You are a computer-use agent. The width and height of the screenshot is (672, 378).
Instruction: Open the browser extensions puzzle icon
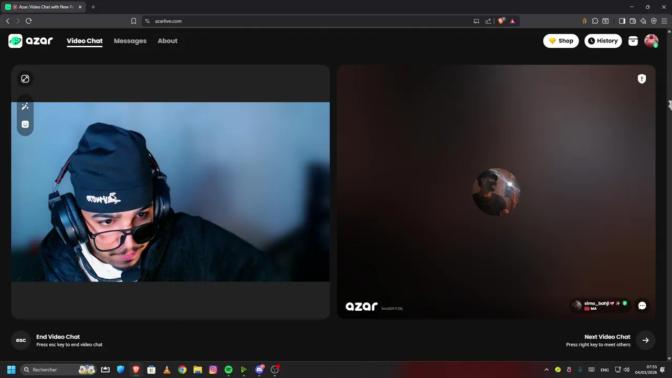(x=595, y=21)
